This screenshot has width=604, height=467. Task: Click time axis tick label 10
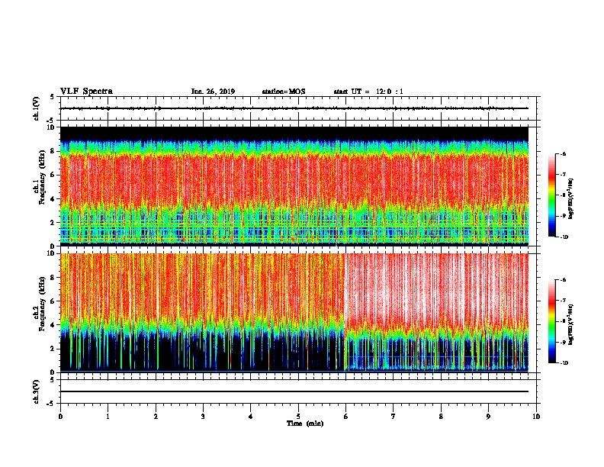click(x=536, y=417)
